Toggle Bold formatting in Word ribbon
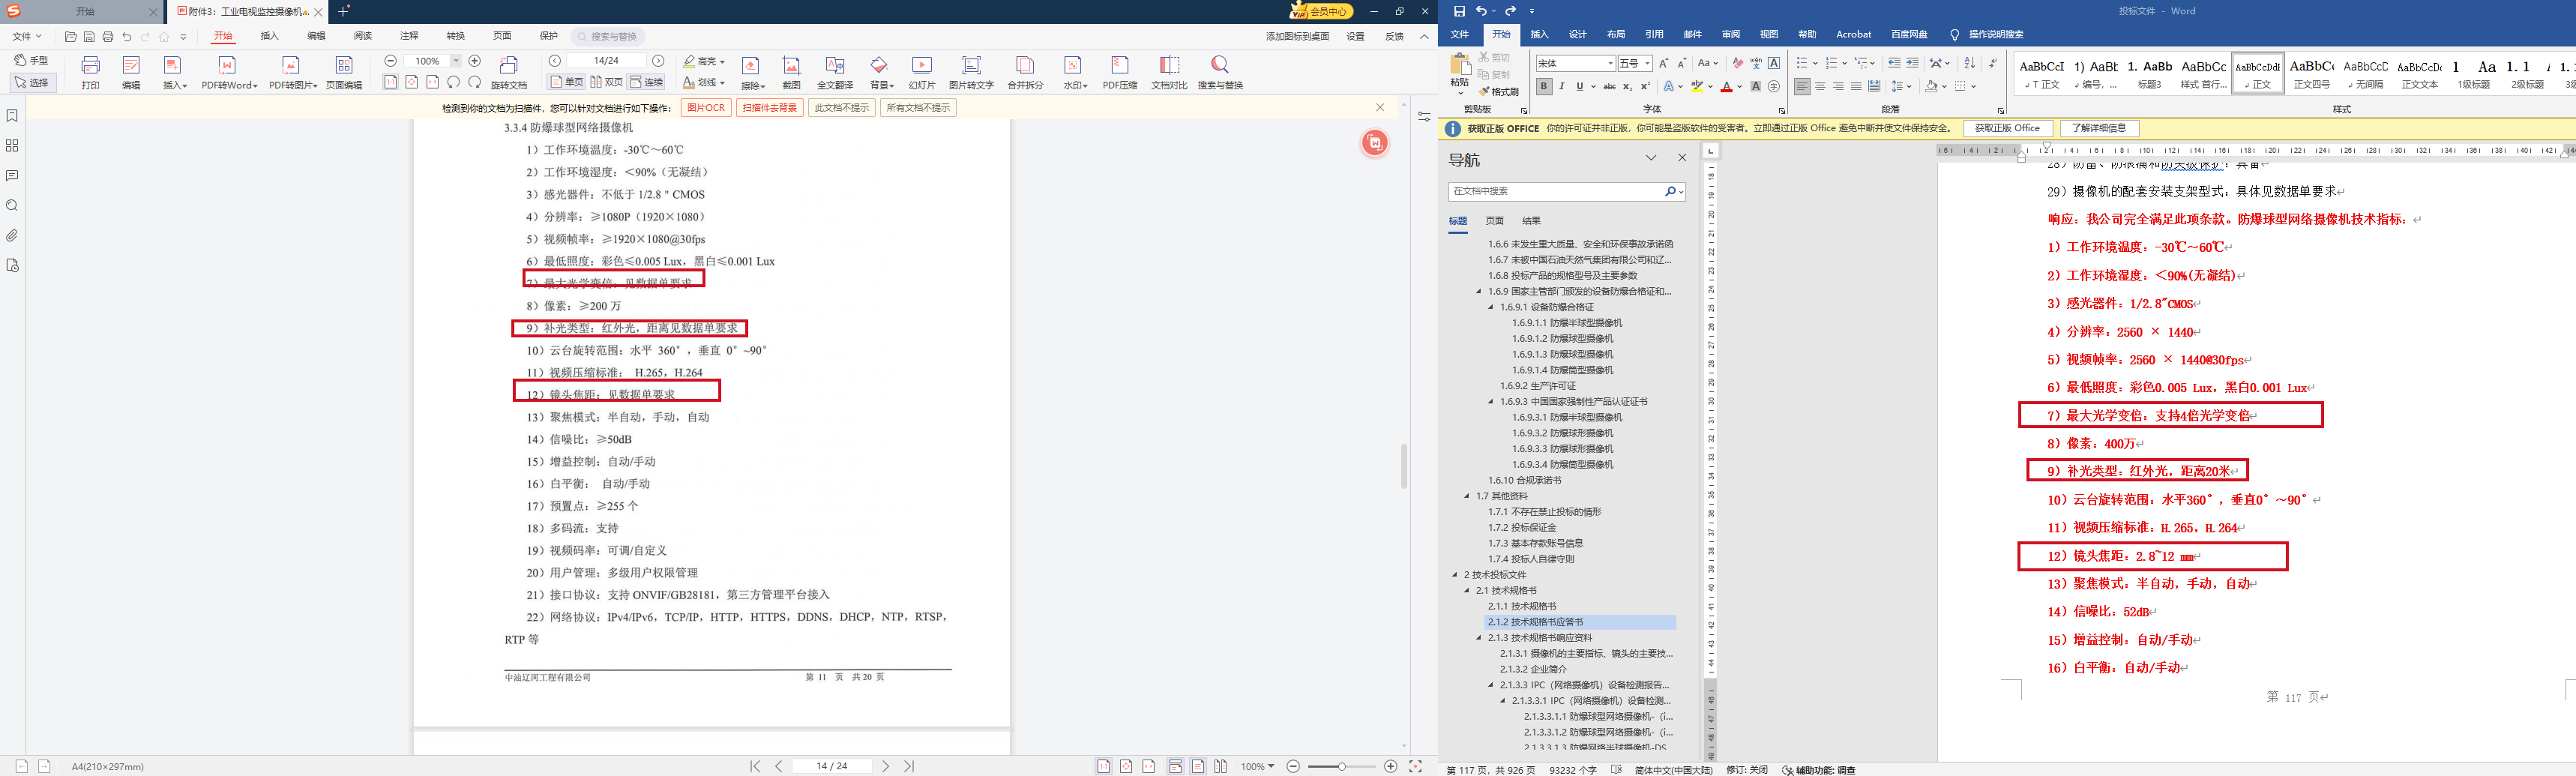The height and width of the screenshot is (776, 2576). point(1543,87)
